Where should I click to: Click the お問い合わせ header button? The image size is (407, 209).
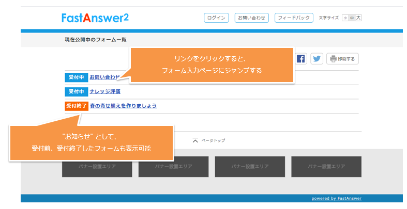point(251,18)
